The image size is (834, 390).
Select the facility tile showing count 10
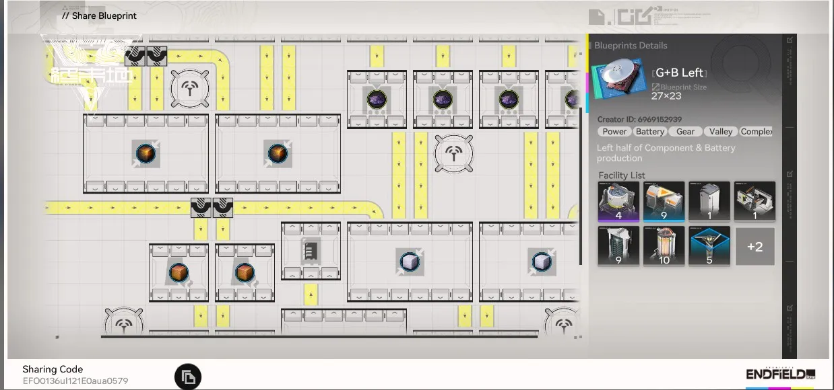coord(664,245)
